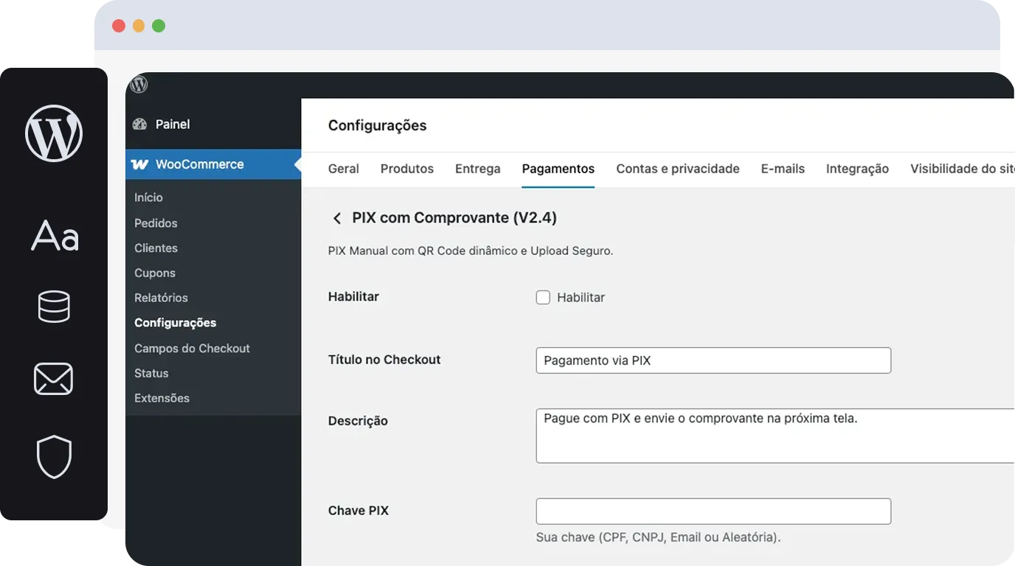The width and height of the screenshot is (1015, 566).
Task: Switch to the E-mails tab
Action: 783,169
